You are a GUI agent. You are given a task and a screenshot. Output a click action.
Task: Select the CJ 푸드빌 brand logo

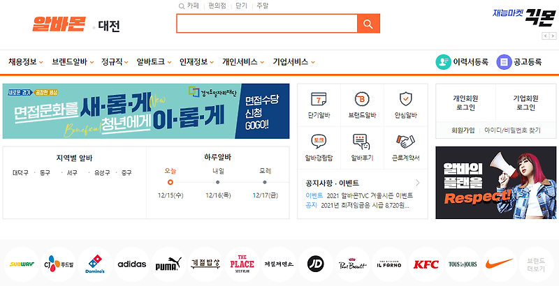58,264
